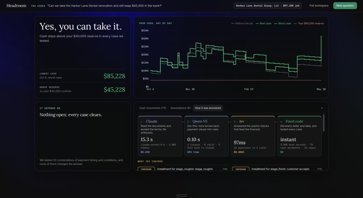
Task: Click the '0.10 s' timing on Qwen card
Action: coord(194,139)
